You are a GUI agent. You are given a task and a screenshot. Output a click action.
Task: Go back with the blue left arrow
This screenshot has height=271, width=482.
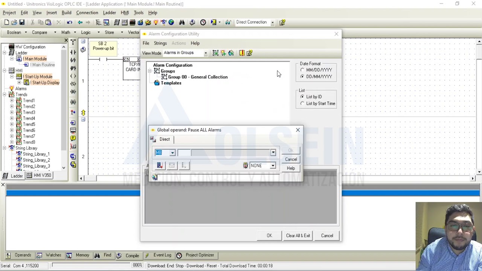point(80,23)
